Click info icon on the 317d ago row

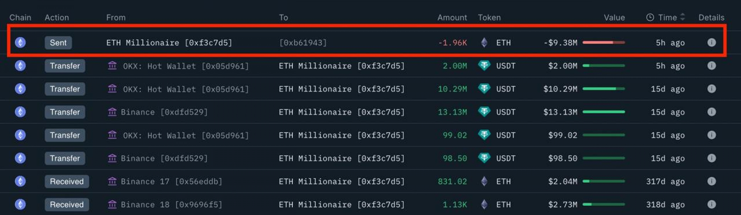click(x=711, y=181)
